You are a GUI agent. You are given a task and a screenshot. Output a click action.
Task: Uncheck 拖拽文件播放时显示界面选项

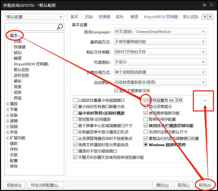point(75,144)
